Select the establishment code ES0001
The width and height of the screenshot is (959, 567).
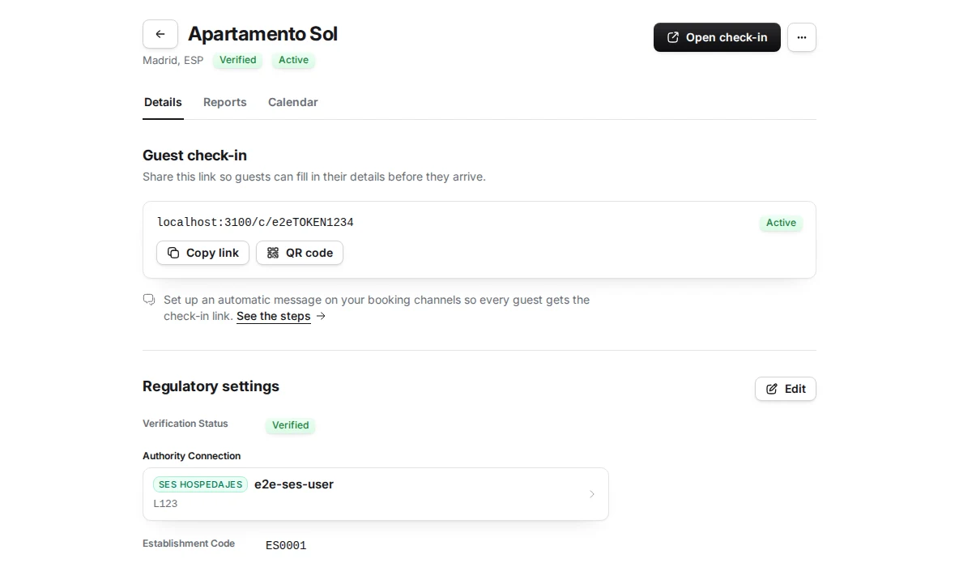click(286, 546)
